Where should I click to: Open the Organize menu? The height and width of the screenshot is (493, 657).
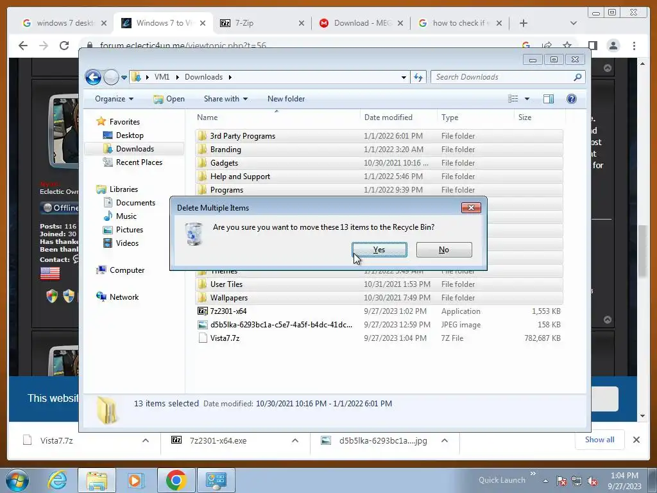pos(114,99)
